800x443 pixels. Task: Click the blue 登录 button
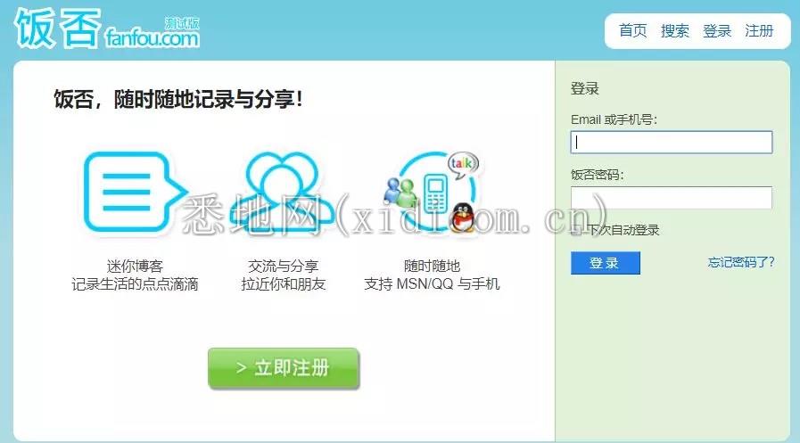[x=605, y=263]
